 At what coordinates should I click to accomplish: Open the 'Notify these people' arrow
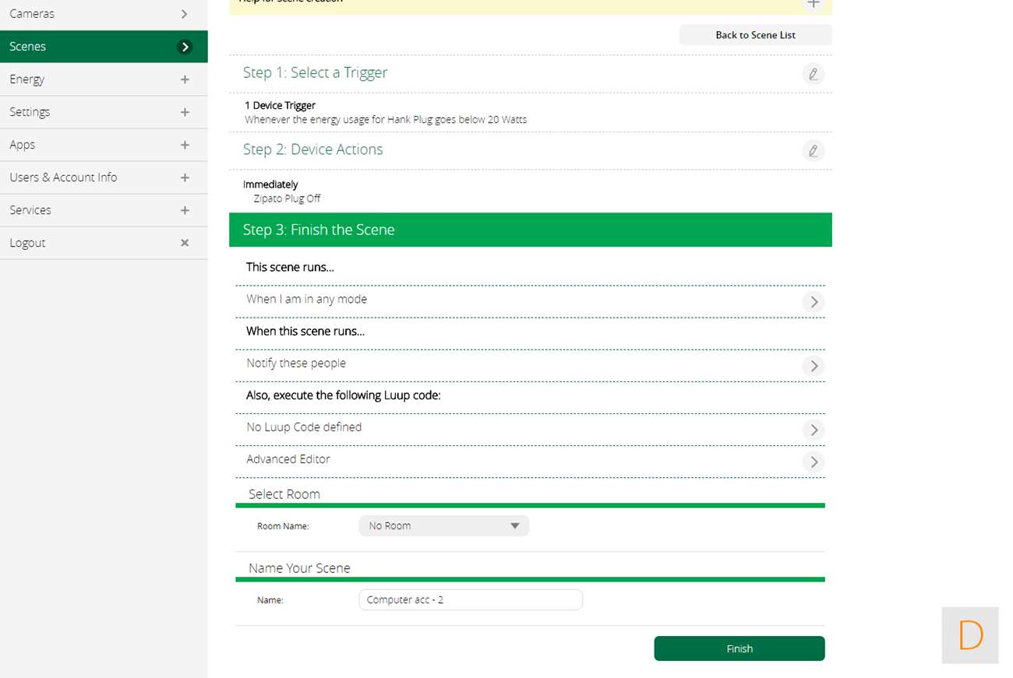click(813, 366)
